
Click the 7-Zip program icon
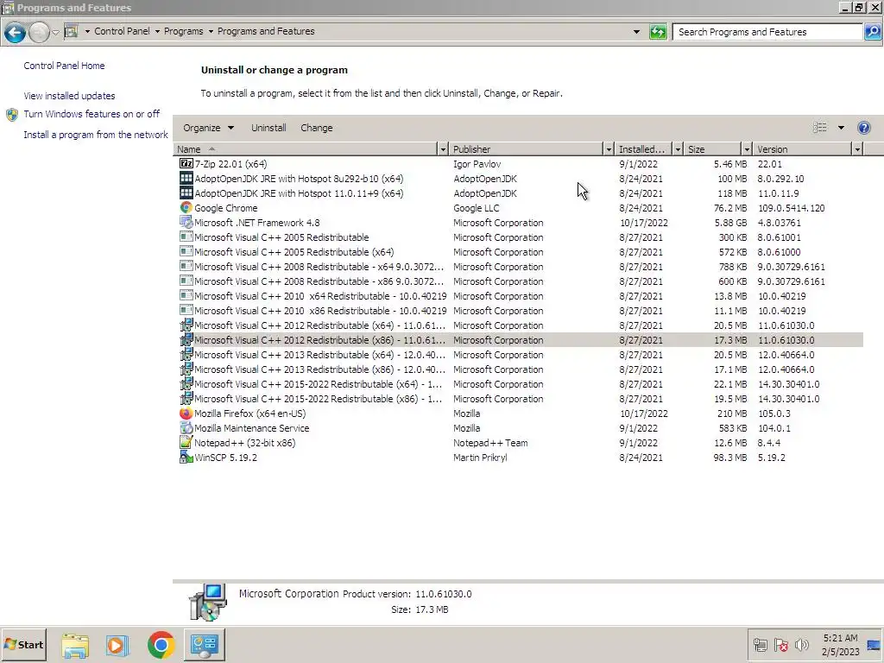(x=186, y=163)
